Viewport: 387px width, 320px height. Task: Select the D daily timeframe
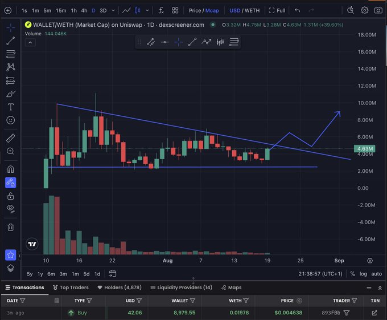click(93, 10)
